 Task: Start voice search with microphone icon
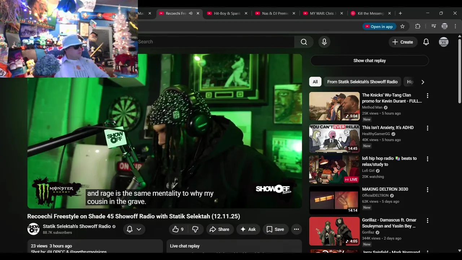point(324,42)
